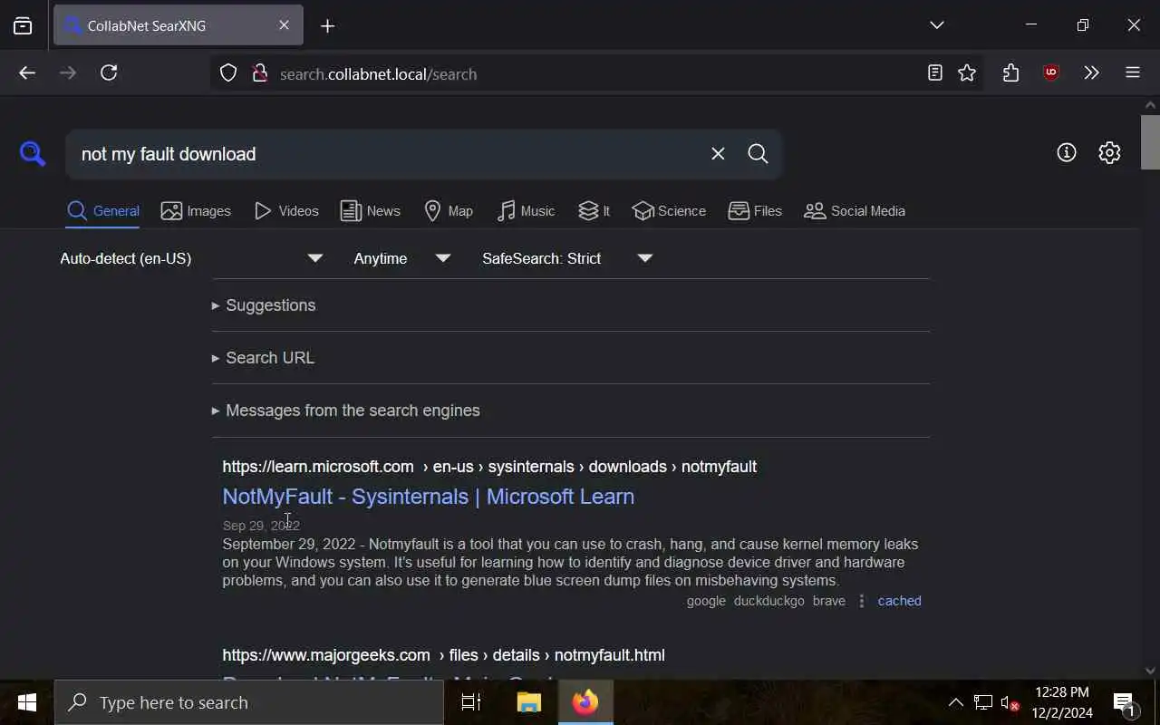Image resolution: width=1160 pixels, height=725 pixels.
Task: Show more tools chevron in toolbar
Action: click(1091, 73)
